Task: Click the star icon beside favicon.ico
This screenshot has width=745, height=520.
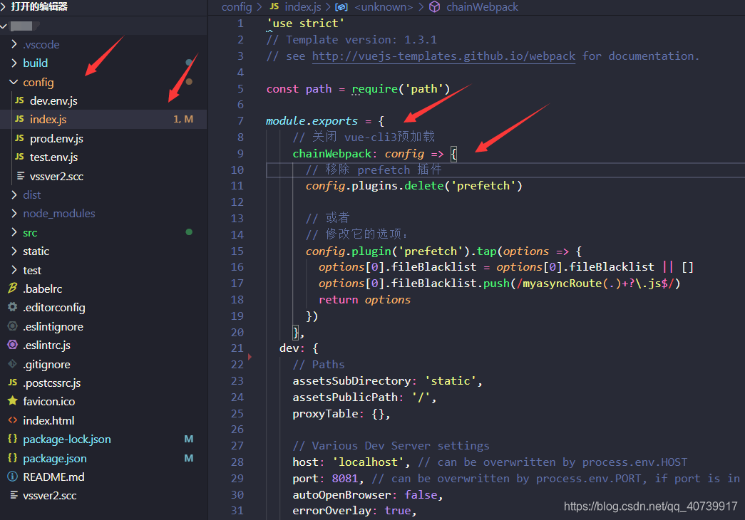Action: point(13,401)
